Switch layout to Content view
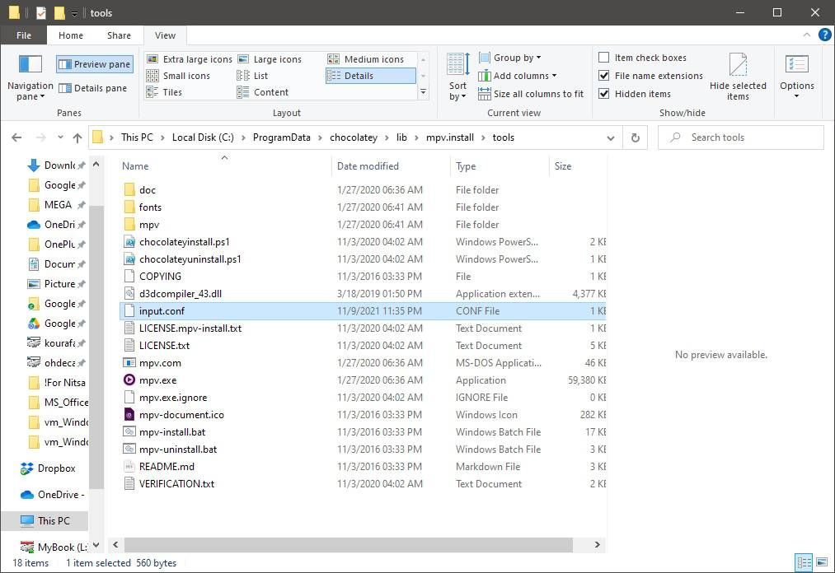 [x=263, y=92]
